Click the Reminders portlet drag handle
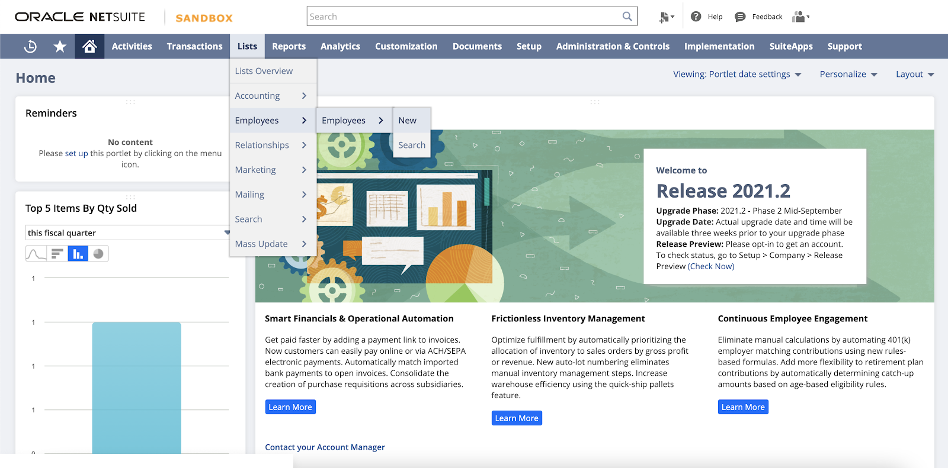Screen dimensions: 948x468 130,102
